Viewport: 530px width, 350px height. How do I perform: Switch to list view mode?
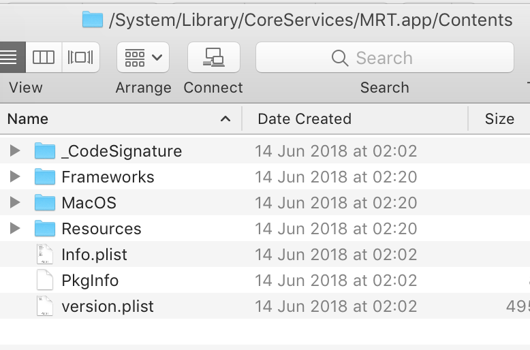[x=10, y=57]
